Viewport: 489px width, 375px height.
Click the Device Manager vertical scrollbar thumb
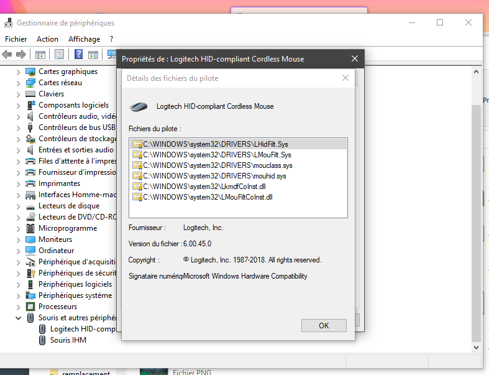(x=476, y=223)
